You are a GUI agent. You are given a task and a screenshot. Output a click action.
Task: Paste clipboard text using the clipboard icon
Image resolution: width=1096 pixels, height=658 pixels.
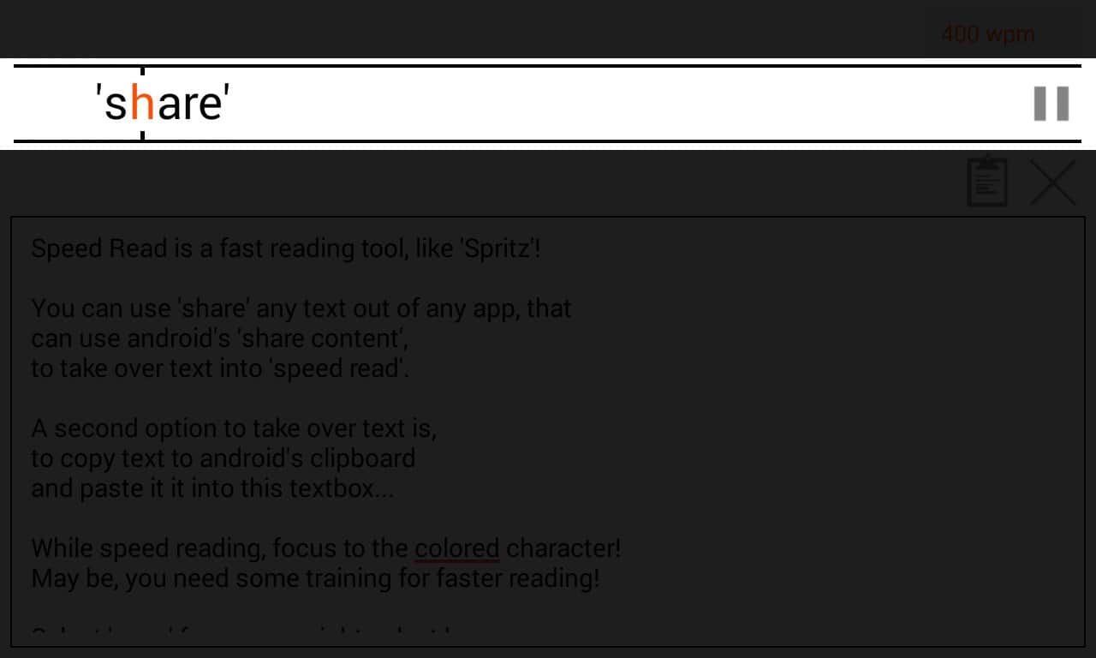[x=986, y=182]
